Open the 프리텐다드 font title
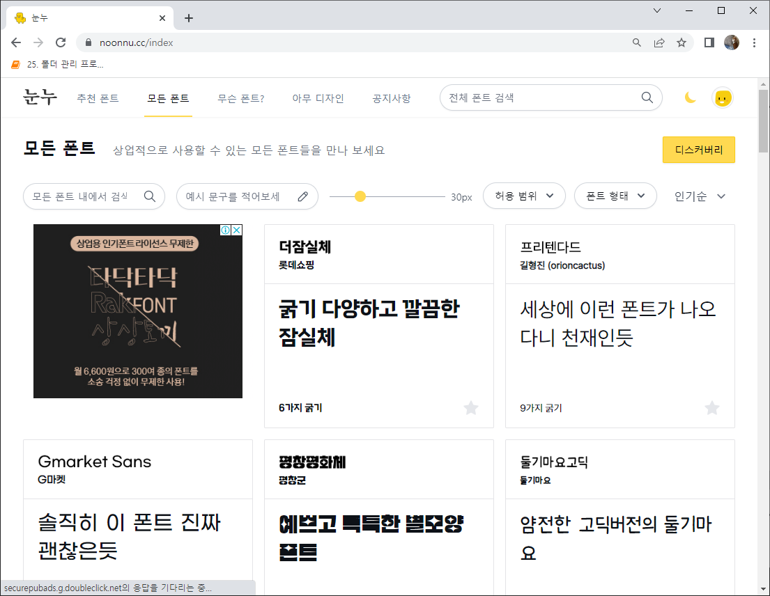This screenshot has height=596, width=770. [550, 246]
